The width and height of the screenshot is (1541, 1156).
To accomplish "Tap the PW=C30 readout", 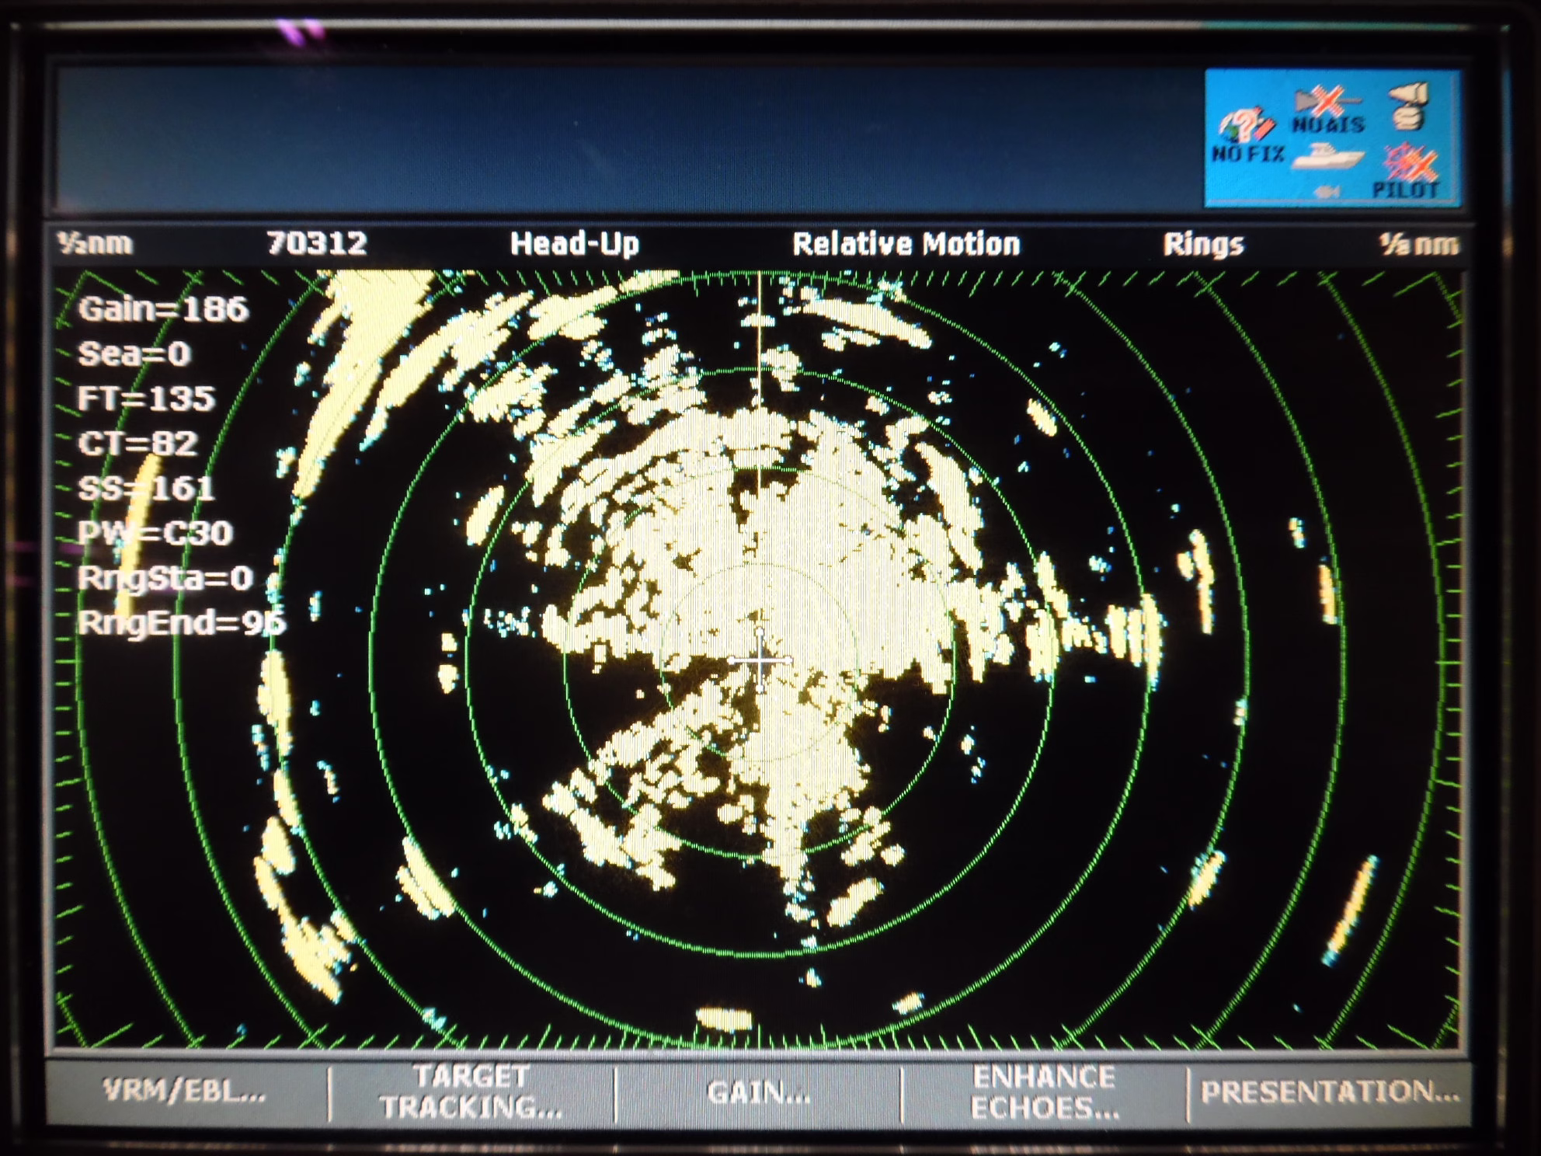I will click(155, 533).
